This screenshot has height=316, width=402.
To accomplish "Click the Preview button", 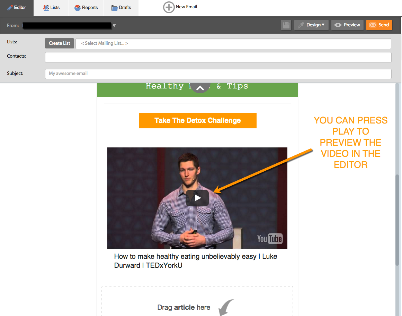I will click(347, 25).
